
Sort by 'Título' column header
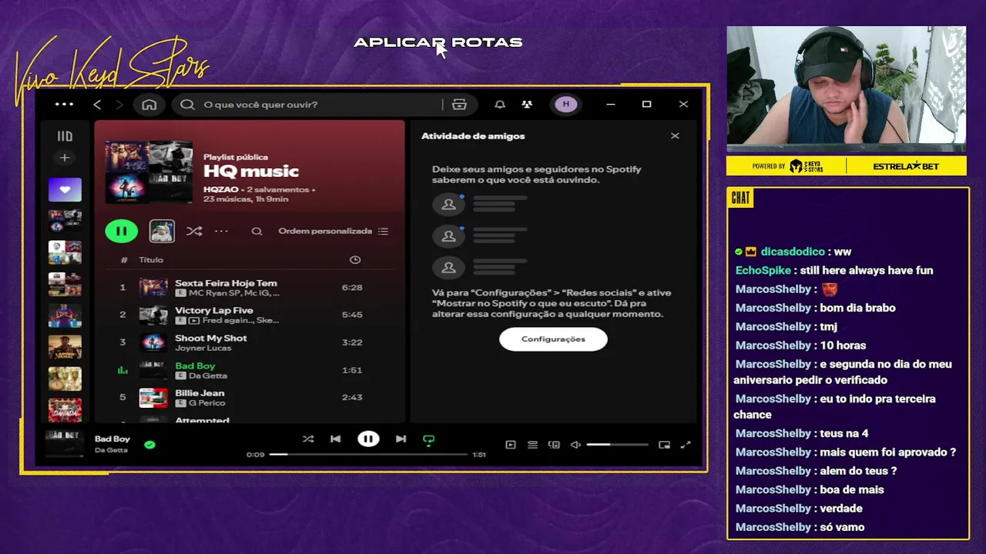pyautogui.click(x=151, y=260)
